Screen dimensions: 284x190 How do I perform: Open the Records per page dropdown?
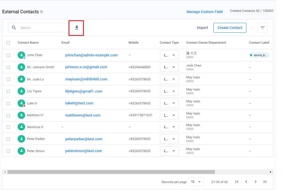point(196,182)
